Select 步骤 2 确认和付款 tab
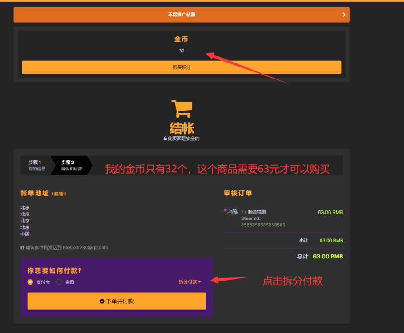Image resolution: width=404 pixels, height=333 pixels. [71, 165]
